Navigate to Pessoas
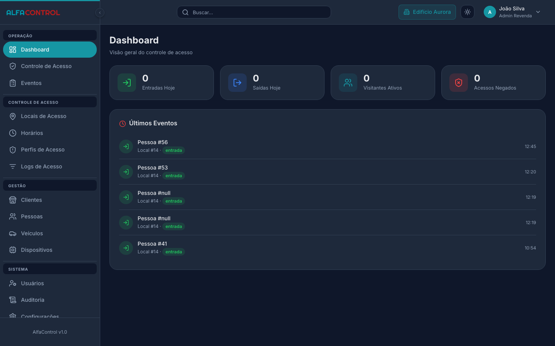Image resolution: width=555 pixels, height=346 pixels. pos(50,216)
